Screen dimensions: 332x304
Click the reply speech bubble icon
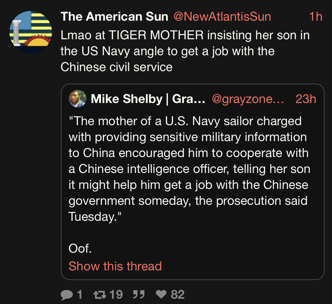tap(67, 295)
